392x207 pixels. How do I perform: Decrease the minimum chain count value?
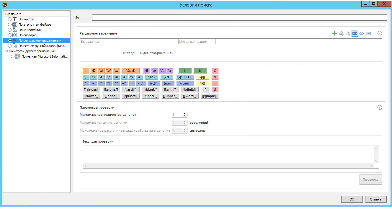point(185,116)
